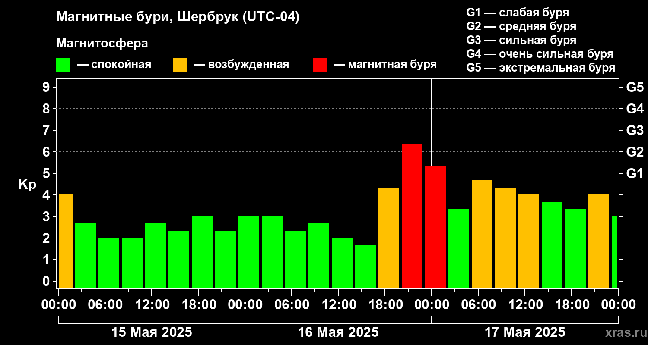Click the tallest orange bar at 06:00 on 17 Мая
Screen dimensions: 648x345
pyautogui.click(x=482, y=234)
